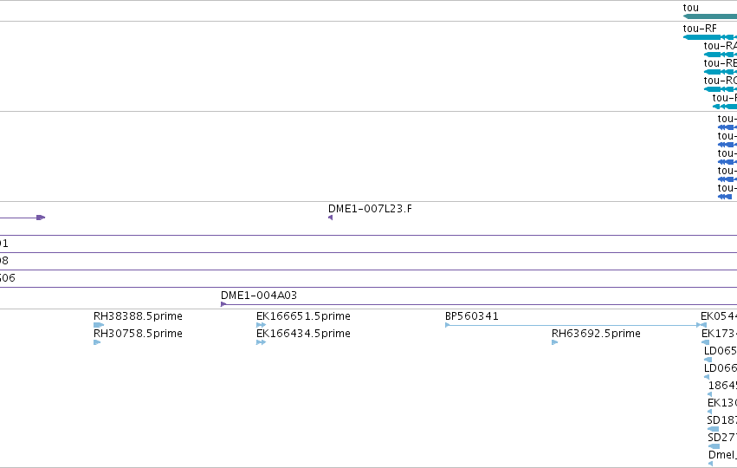Click the truncated Dmel_ EST label
737x468 pixels.
tap(722, 455)
